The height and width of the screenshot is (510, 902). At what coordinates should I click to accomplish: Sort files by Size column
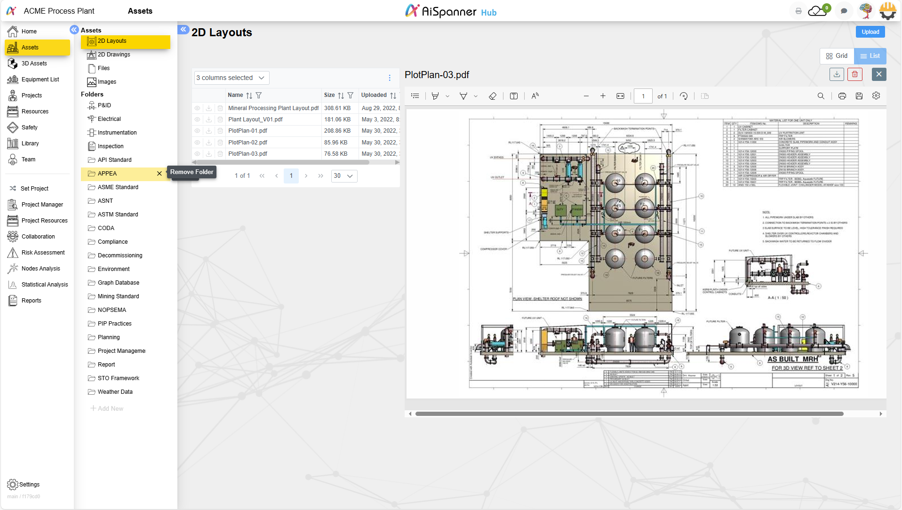click(x=340, y=95)
